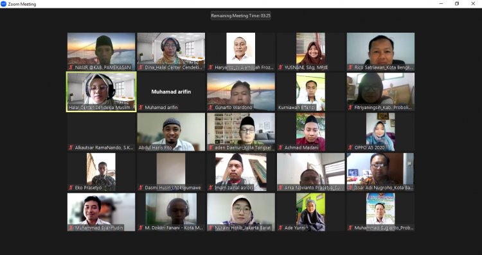Select Fitriyaningsih_Kab. Probolinggo video tile
The width and height of the screenshot is (482, 255).
380,92
